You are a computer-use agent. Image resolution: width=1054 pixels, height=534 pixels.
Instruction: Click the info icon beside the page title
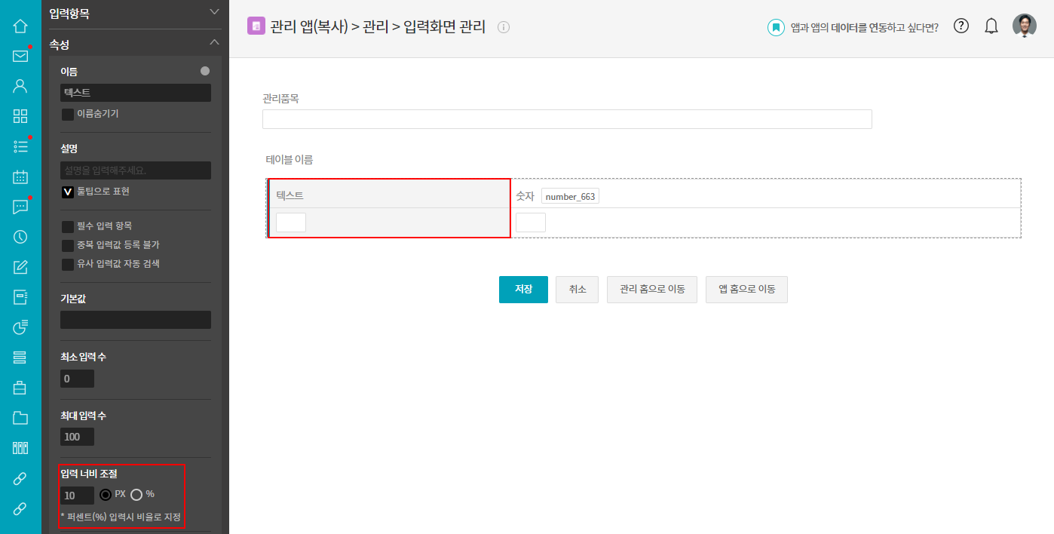coord(504,27)
